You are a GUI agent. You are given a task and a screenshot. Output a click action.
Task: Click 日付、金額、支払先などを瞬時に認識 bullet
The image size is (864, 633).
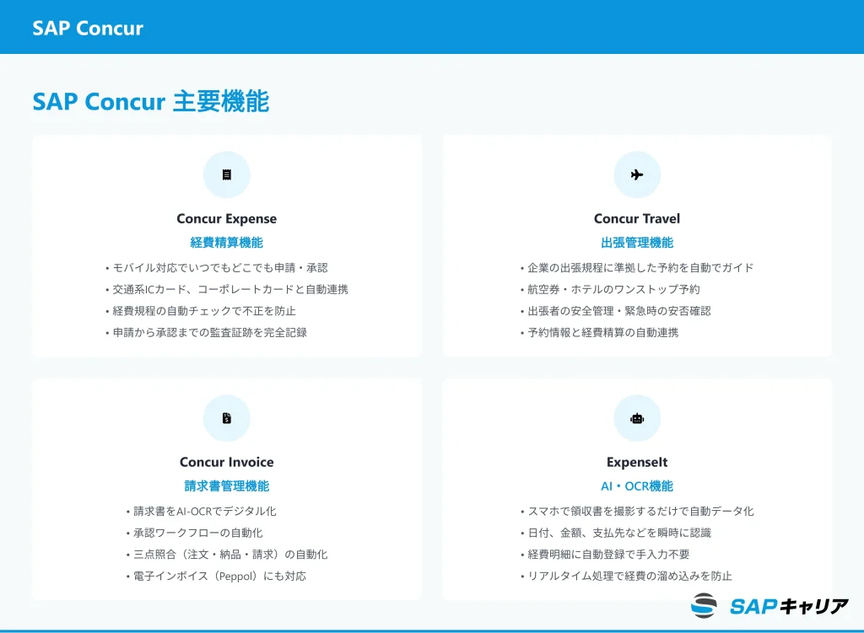tap(615, 533)
